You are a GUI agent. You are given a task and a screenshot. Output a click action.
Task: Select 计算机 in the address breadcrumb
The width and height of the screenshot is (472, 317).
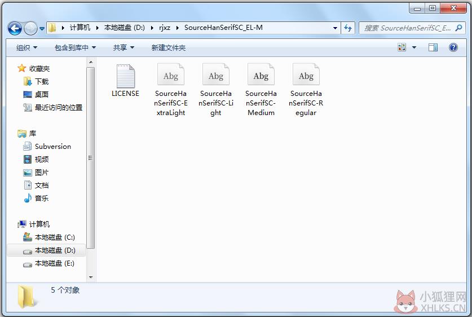(x=80, y=28)
